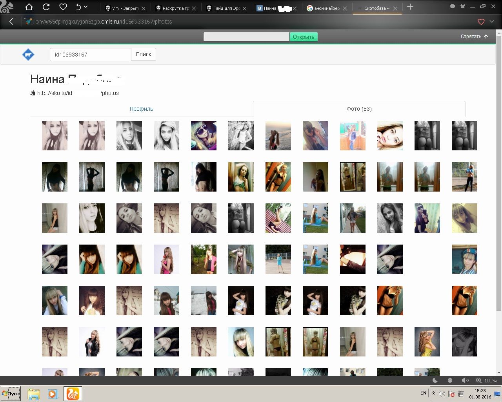This screenshot has height=402, width=502.
Task: Reload the page with the refresh icon
Action: [46, 7]
